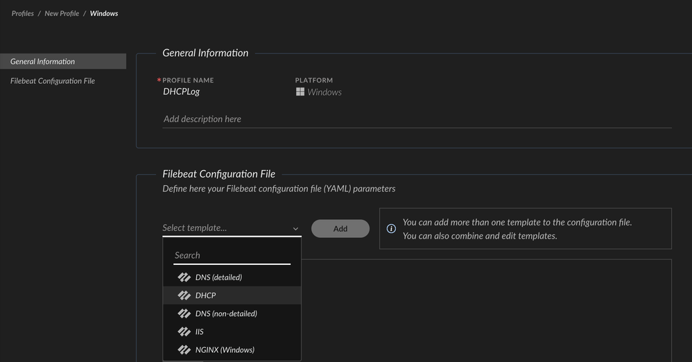Open Filebeat Configuration File sidebar section
The height and width of the screenshot is (362, 692).
click(53, 80)
